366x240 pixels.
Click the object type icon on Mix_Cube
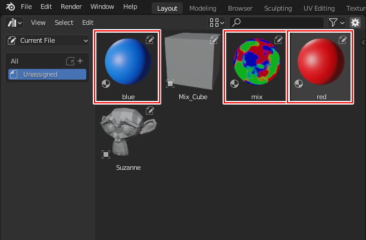pyautogui.click(x=170, y=84)
